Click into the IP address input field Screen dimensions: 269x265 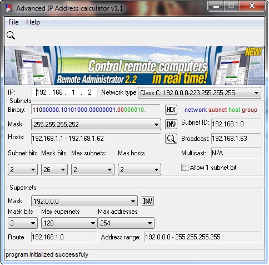tap(64, 92)
